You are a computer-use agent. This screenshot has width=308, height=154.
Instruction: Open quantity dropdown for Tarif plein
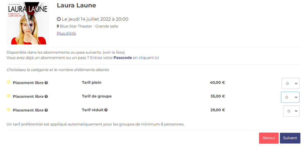(290, 84)
